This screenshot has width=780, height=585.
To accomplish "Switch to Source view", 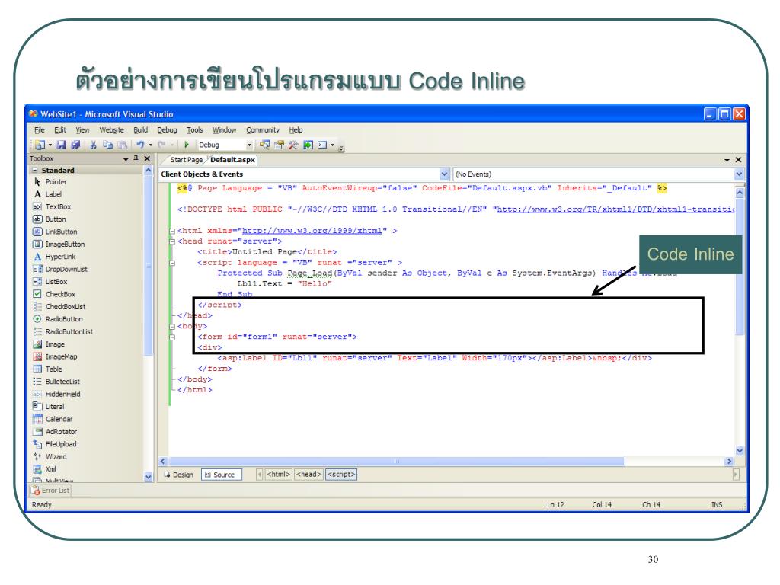I will tap(222, 475).
